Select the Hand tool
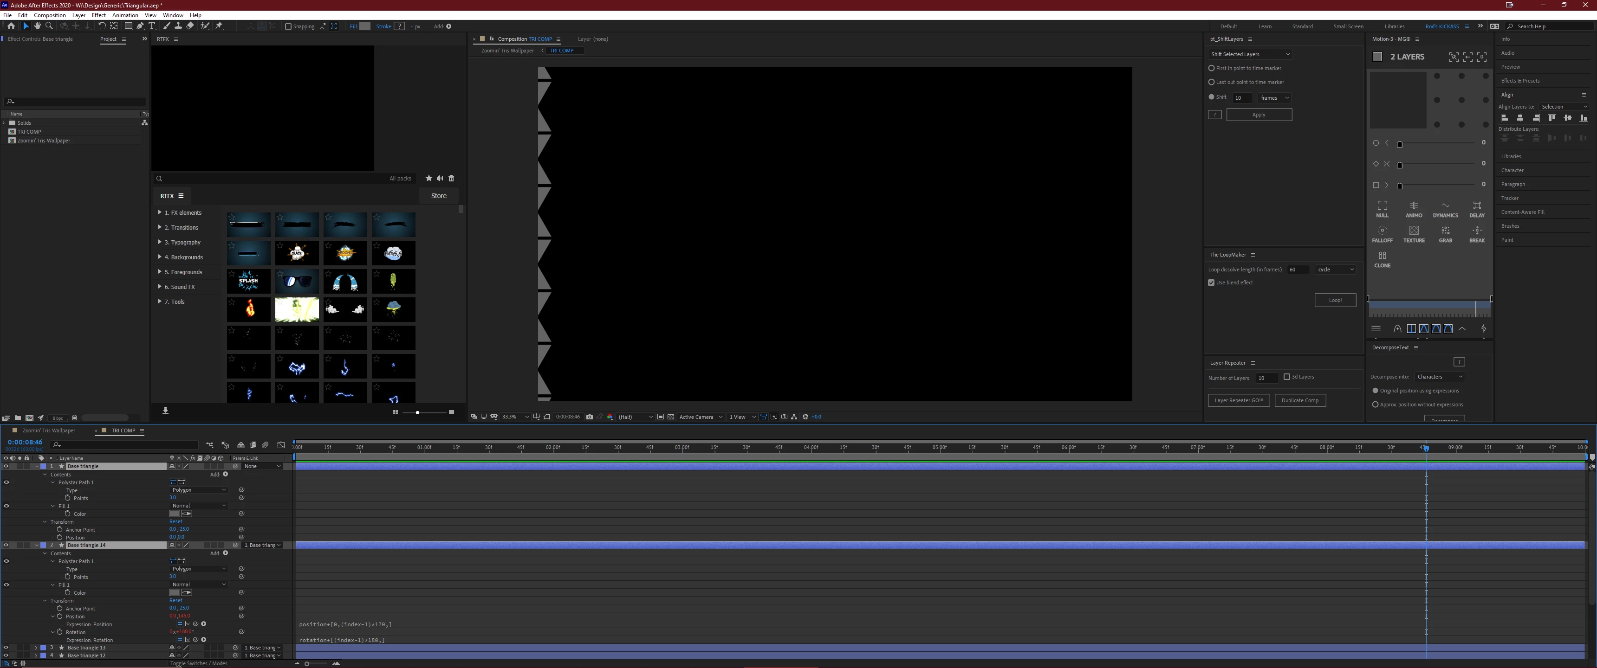 pyautogui.click(x=37, y=26)
